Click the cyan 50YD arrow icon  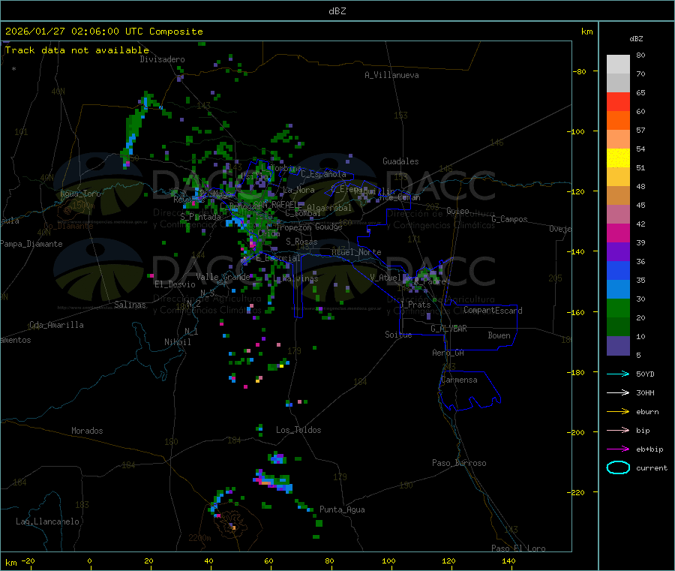(618, 374)
